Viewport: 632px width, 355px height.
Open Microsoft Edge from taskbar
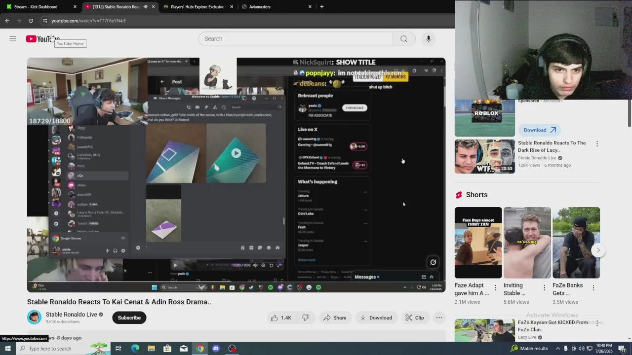click(135, 349)
